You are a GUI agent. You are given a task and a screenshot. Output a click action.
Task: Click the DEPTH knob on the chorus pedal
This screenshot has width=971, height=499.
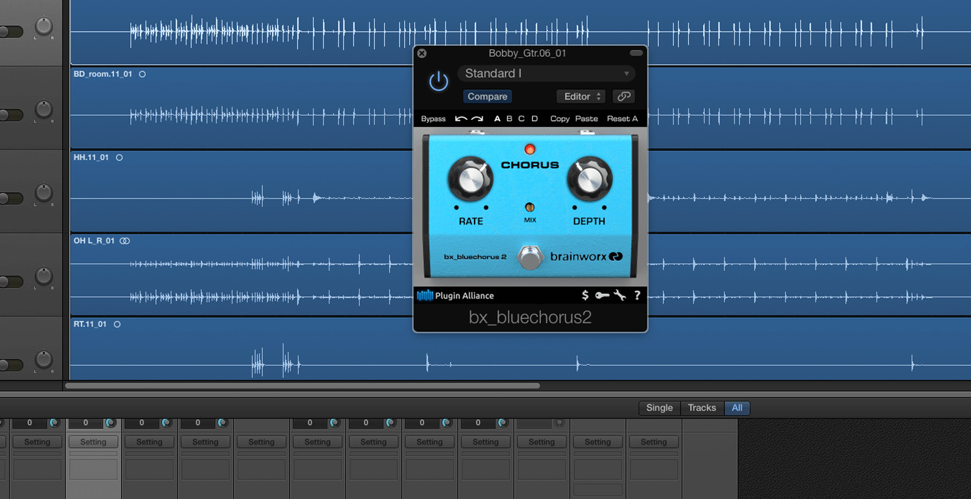coord(589,179)
